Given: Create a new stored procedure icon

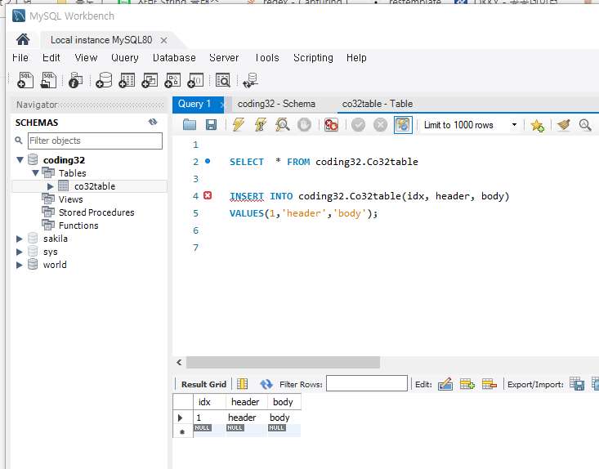Looking at the screenshot, I should [x=172, y=80].
